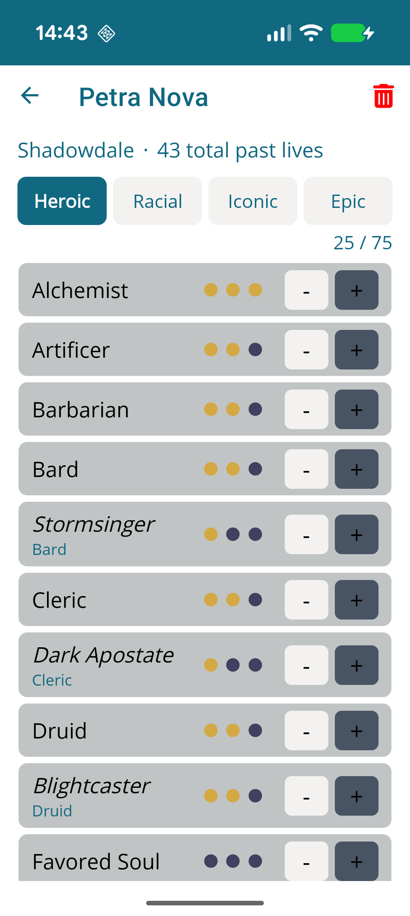Add an Artificer past life
This screenshot has height=916, width=410.
pyautogui.click(x=356, y=350)
